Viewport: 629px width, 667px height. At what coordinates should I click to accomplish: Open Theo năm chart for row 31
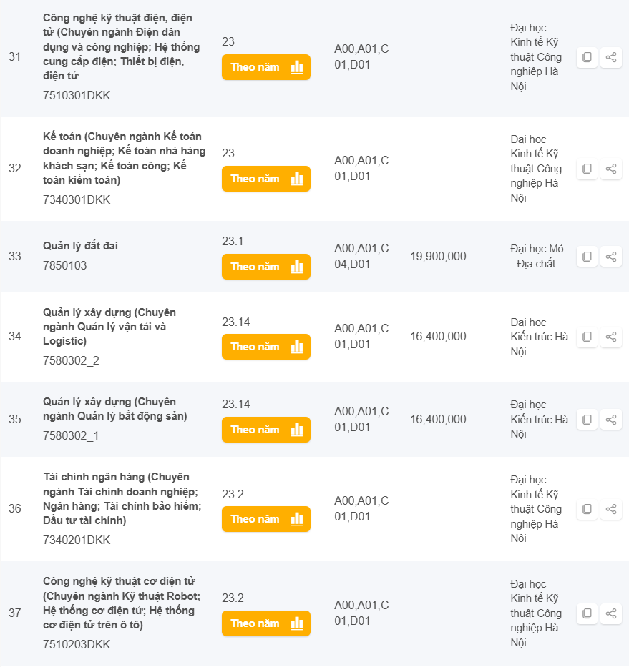266,67
